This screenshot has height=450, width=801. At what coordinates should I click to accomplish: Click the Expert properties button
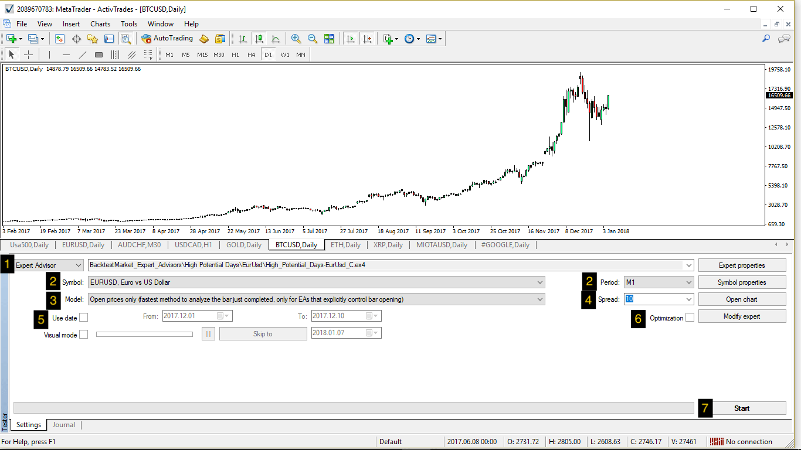742,265
